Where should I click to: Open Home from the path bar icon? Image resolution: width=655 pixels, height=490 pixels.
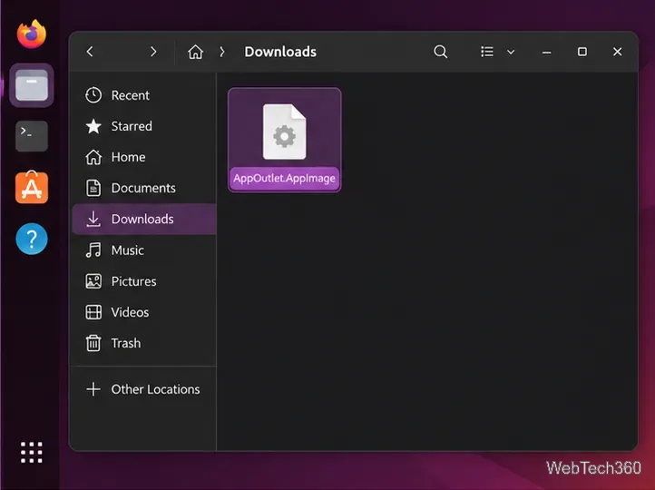coord(195,52)
